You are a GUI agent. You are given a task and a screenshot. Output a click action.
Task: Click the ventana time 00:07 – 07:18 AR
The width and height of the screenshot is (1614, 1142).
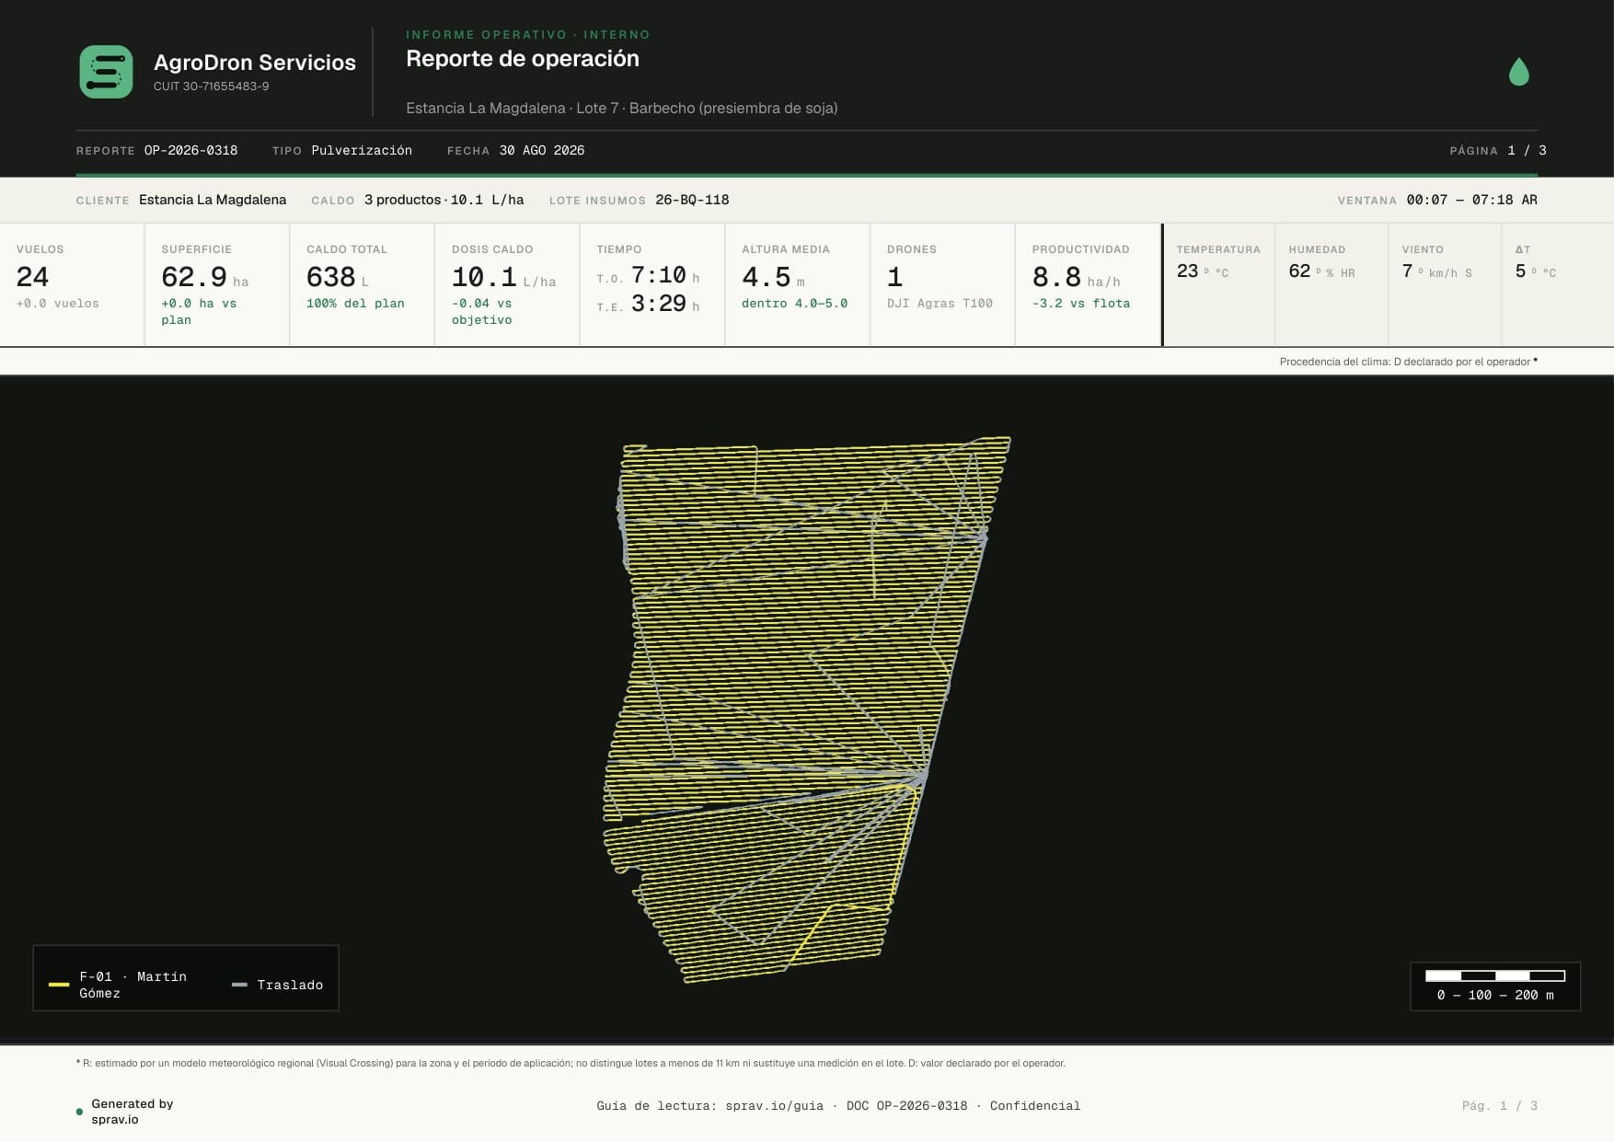click(x=1471, y=200)
